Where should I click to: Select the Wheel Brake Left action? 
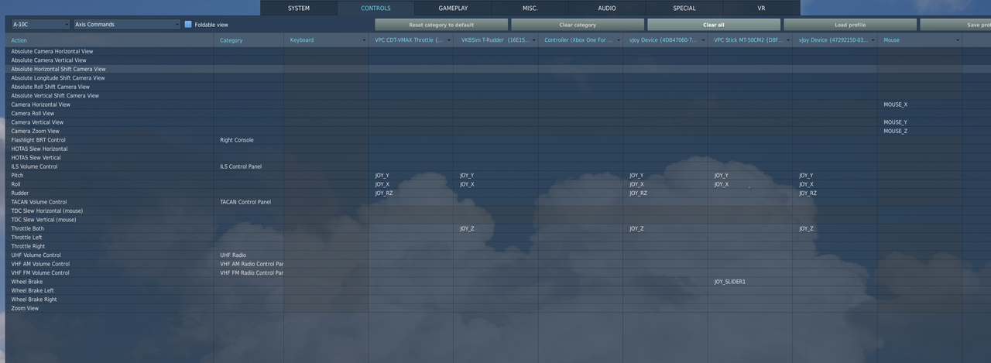(33, 290)
